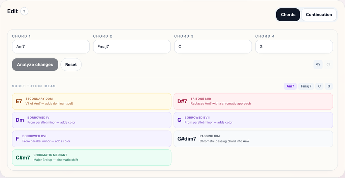The width and height of the screenshot is (345, 178).
Task: Switch to the Chords mode
Action: click(288, 15)
